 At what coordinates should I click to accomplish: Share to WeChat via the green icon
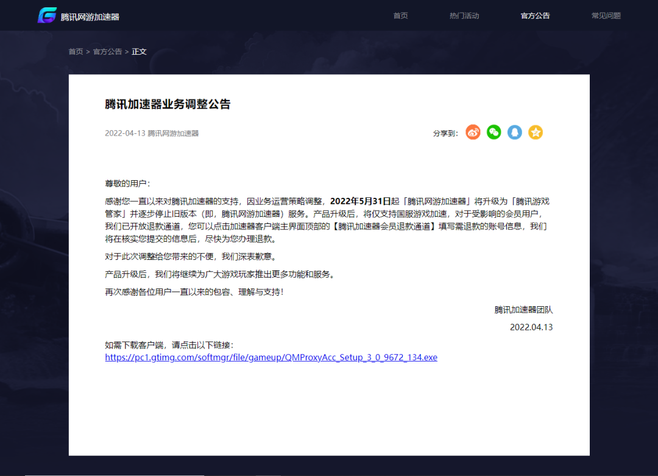[494, 133]
